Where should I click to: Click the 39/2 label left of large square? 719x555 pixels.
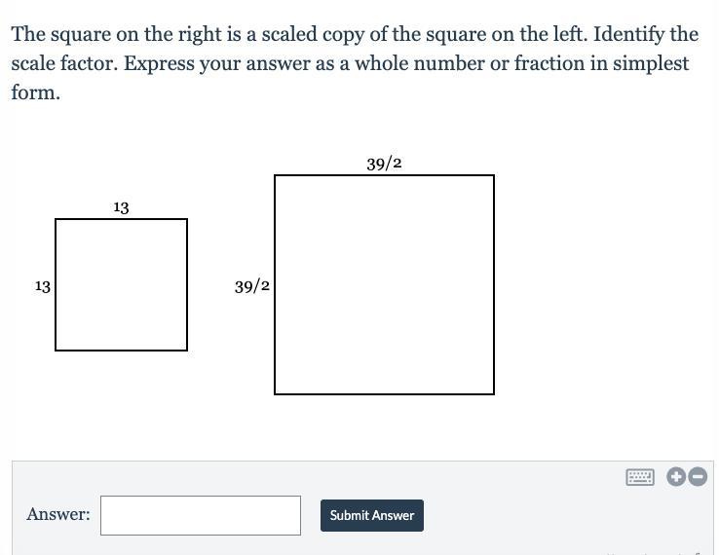pos(252,286)
